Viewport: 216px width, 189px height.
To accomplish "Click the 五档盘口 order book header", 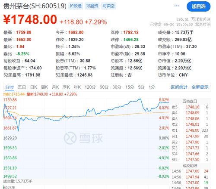I will click(190, 101).
